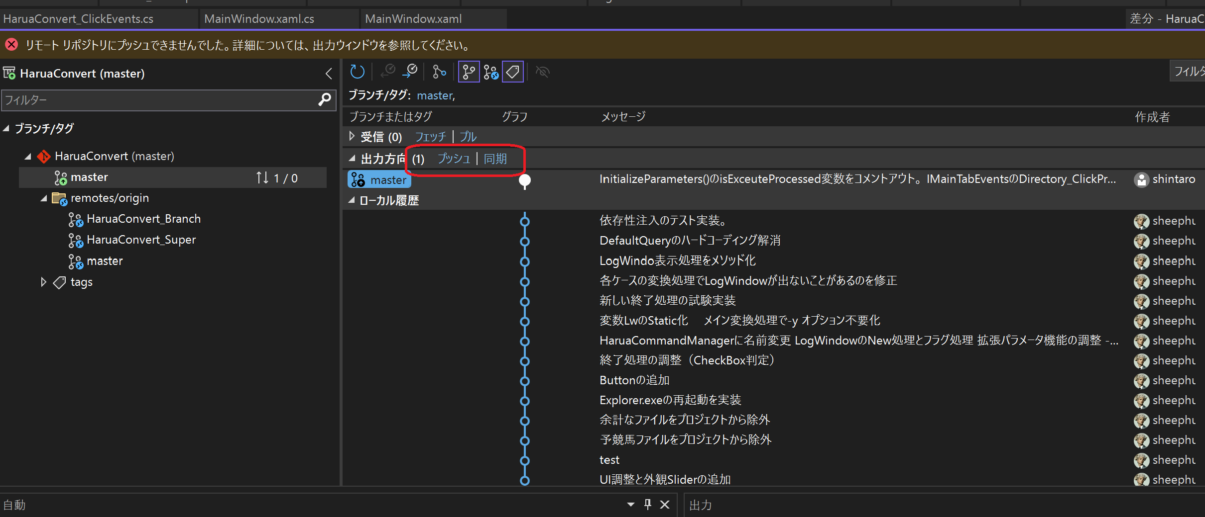Screen dimensions: 1205x517
Task: Click the search magnifier in the filter box
Action: pos(324,100)
